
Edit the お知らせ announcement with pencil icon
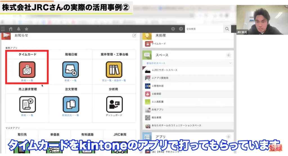coord(134,35)
